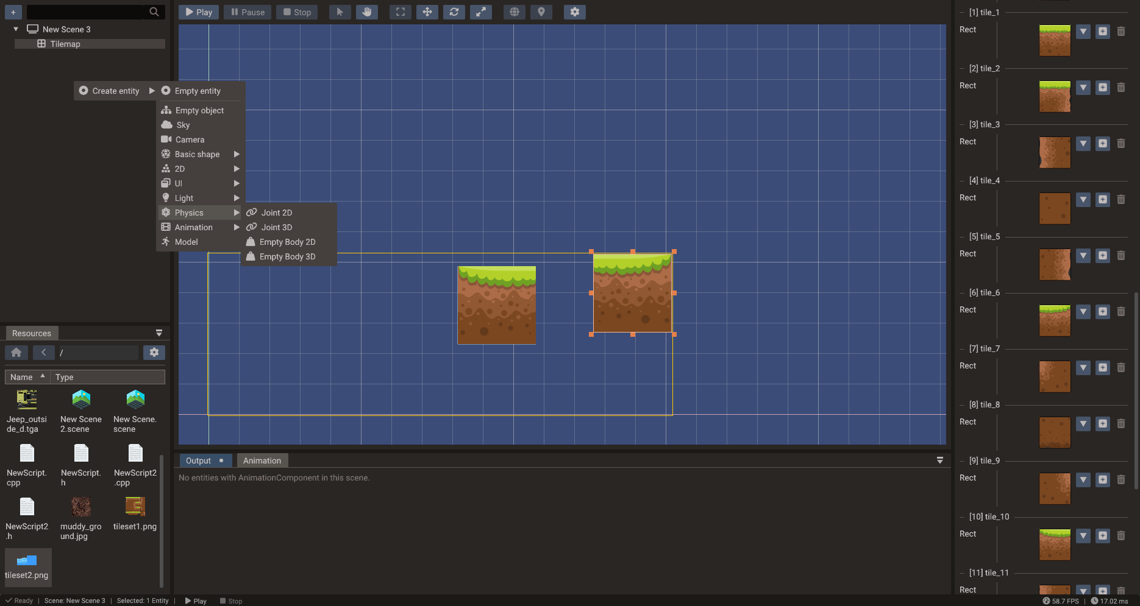
Task: Switch to the Output tab
Action: [205, 460]
